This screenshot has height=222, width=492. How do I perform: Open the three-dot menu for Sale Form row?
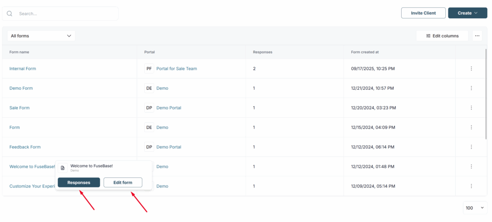click(471, 108)
